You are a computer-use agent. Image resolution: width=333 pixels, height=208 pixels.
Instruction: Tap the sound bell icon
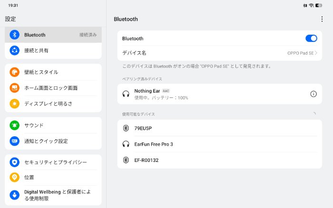(14, 125)
